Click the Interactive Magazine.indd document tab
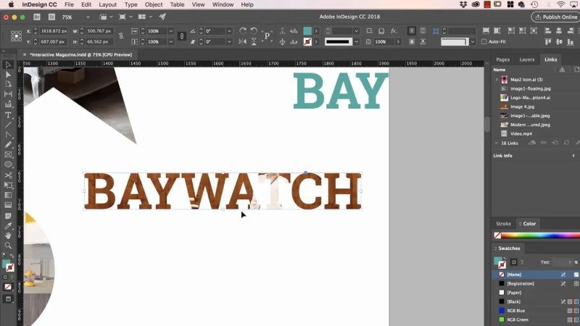Image resolution: width=580 pixels, height=326 pixels. [x=80, y=55]
